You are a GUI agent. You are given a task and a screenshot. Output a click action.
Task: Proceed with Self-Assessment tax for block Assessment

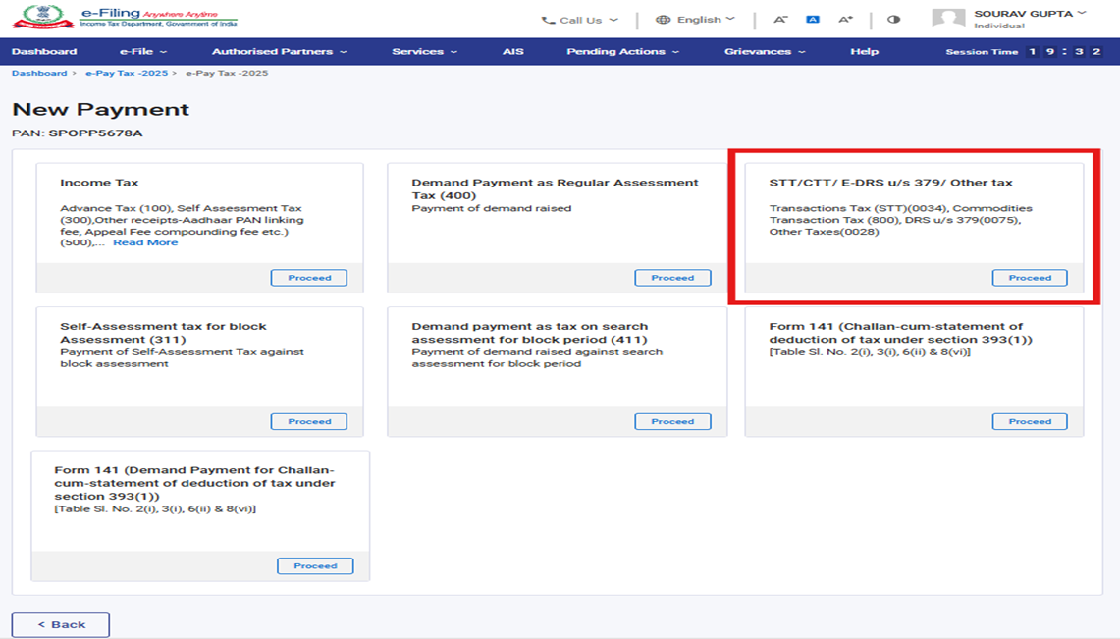pos(309,422)
